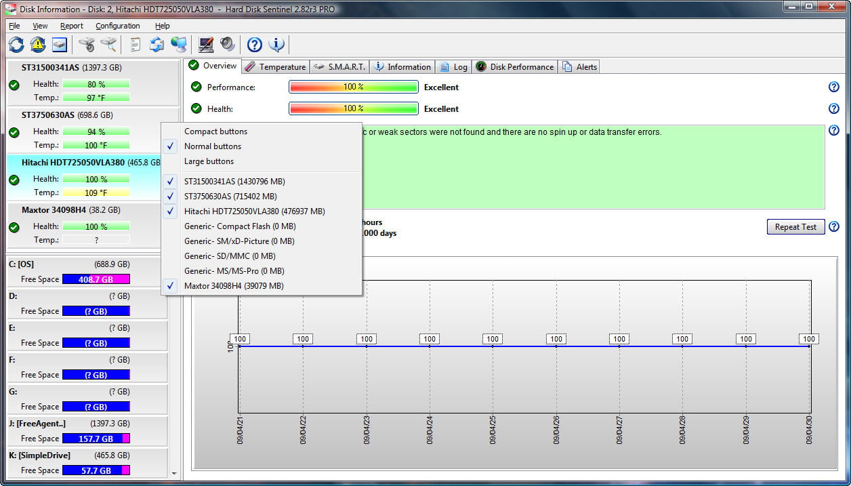Click the blue question mark toolbar icon
851x486 pixels.
pos(255,45)
